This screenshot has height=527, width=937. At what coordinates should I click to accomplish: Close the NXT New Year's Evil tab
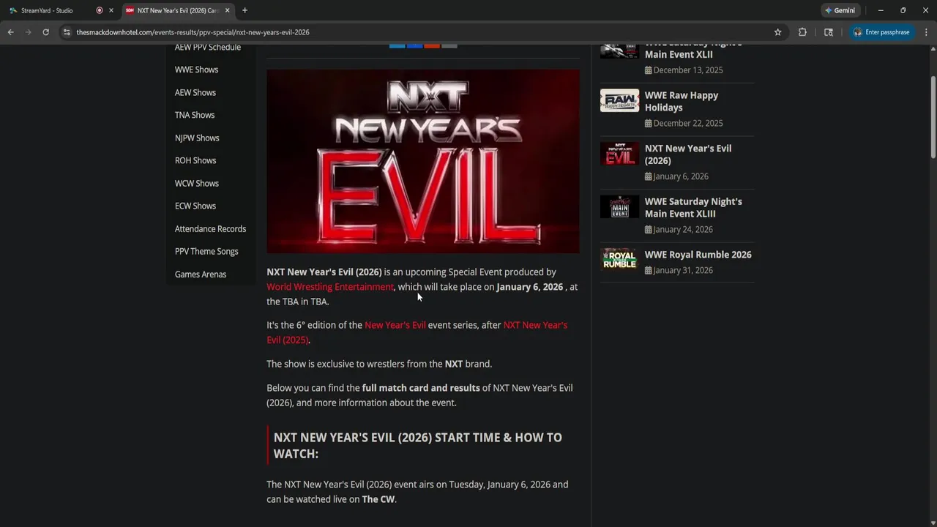coord(227,10)
